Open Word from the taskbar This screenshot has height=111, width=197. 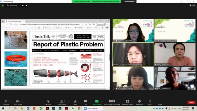(28, 108)
